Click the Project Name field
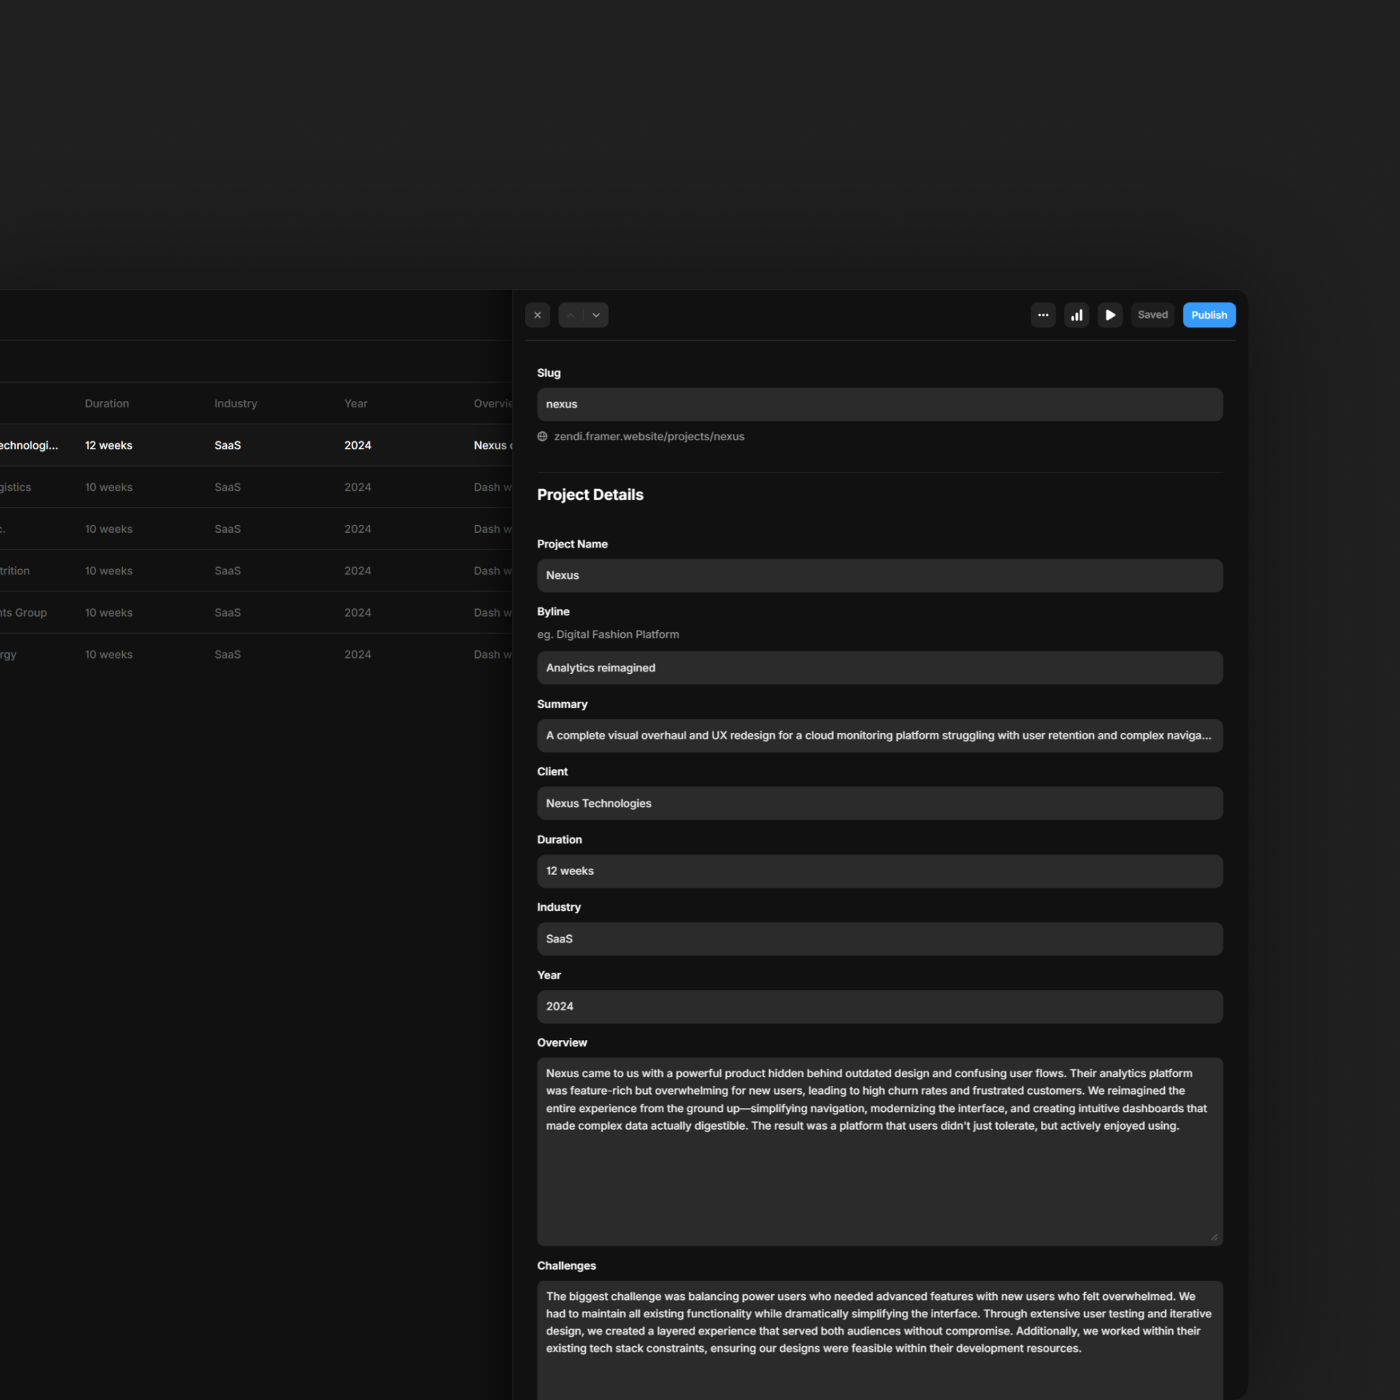Viewport: 1400px width, 1400px height. pos(879,575)
